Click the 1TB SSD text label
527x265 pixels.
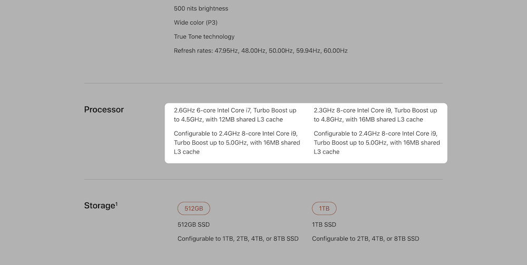324,225
